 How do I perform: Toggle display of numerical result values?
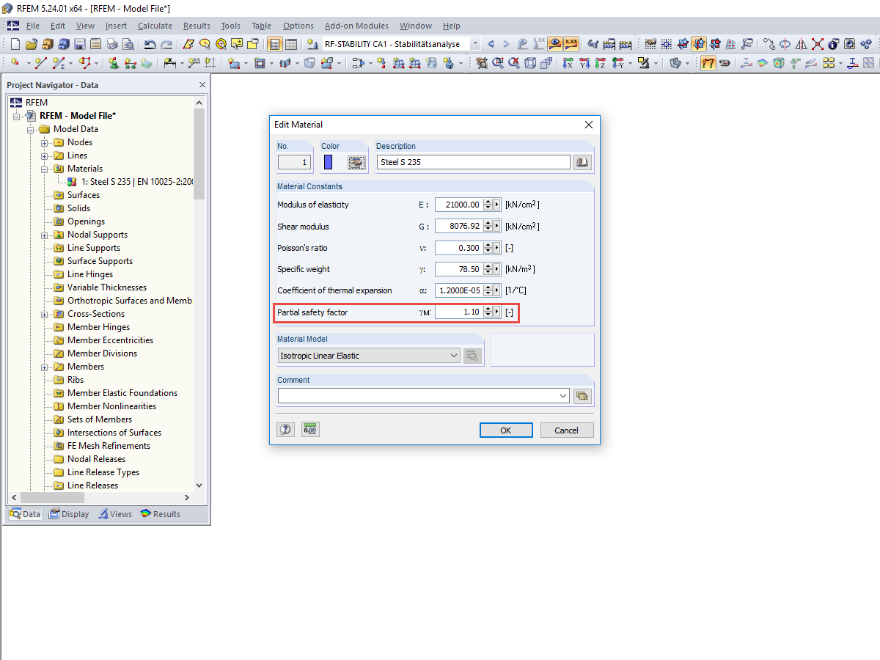[571, 44]
